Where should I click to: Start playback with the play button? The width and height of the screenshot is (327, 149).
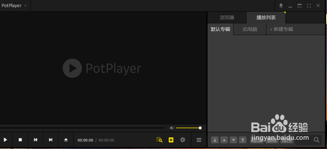(x=5, y=140)
